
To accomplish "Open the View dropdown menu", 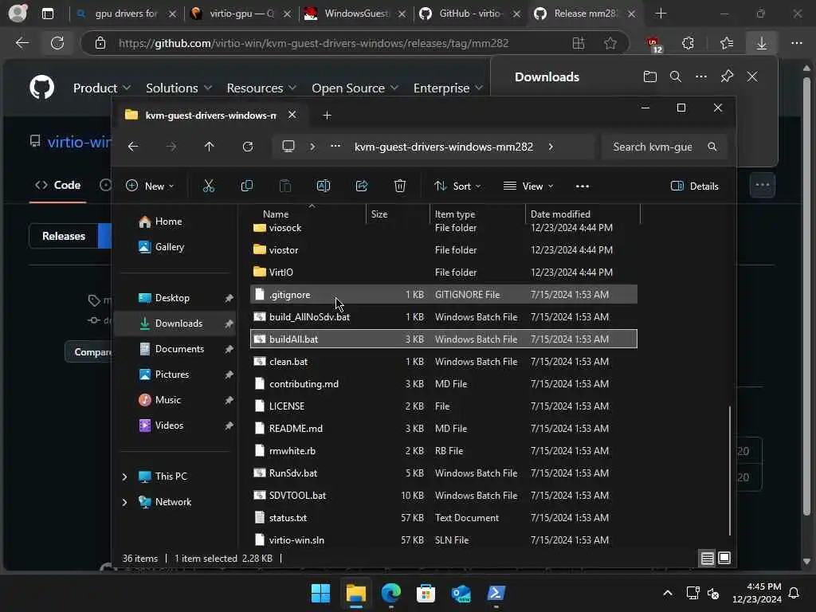I will [x=528, y=186].
